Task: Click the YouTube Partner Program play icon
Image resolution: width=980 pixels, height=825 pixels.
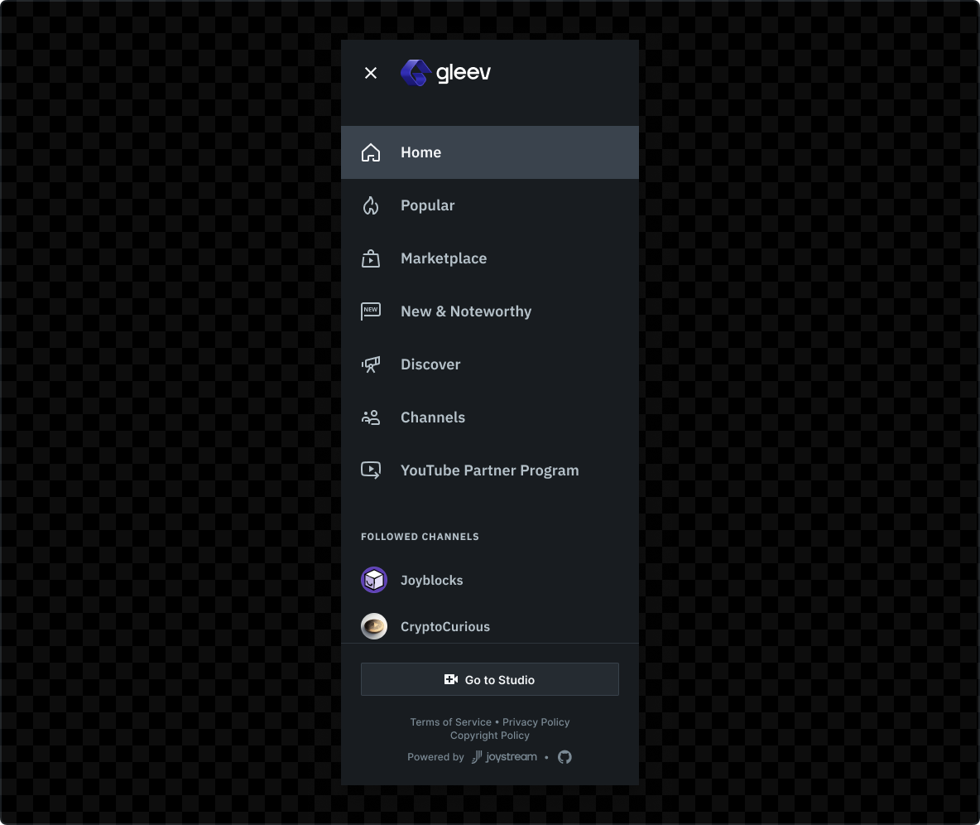Action: click(371, 470)
